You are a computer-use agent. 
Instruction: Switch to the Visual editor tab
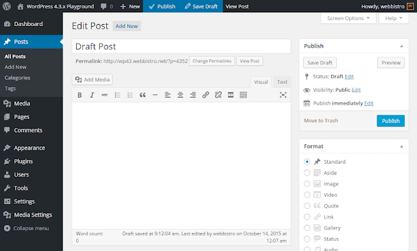261,82
